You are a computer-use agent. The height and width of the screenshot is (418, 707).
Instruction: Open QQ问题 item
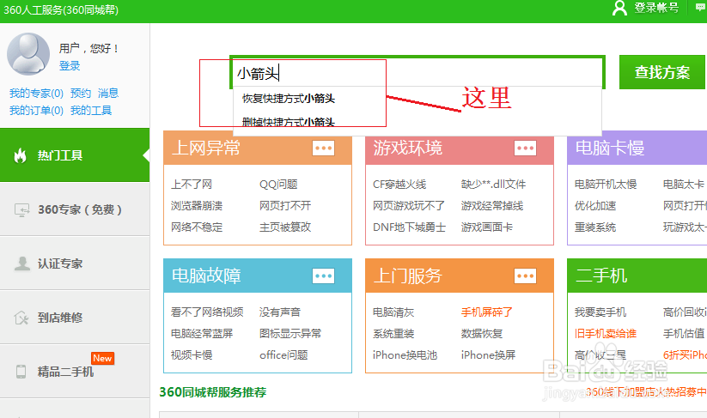click(278, 185)
